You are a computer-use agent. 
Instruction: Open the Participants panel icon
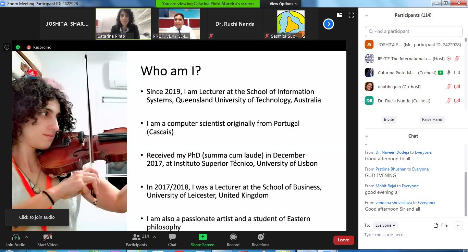(x=136, y=237)
